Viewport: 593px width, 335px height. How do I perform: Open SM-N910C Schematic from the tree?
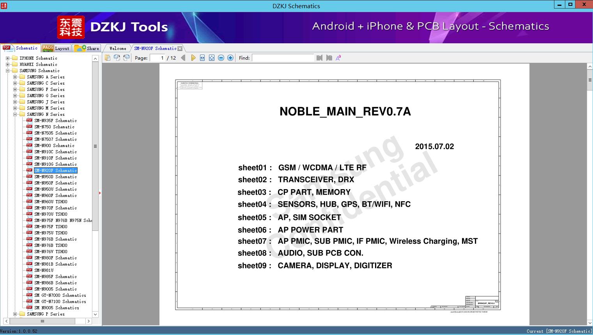pyautogui.click(x=55, y=152)
